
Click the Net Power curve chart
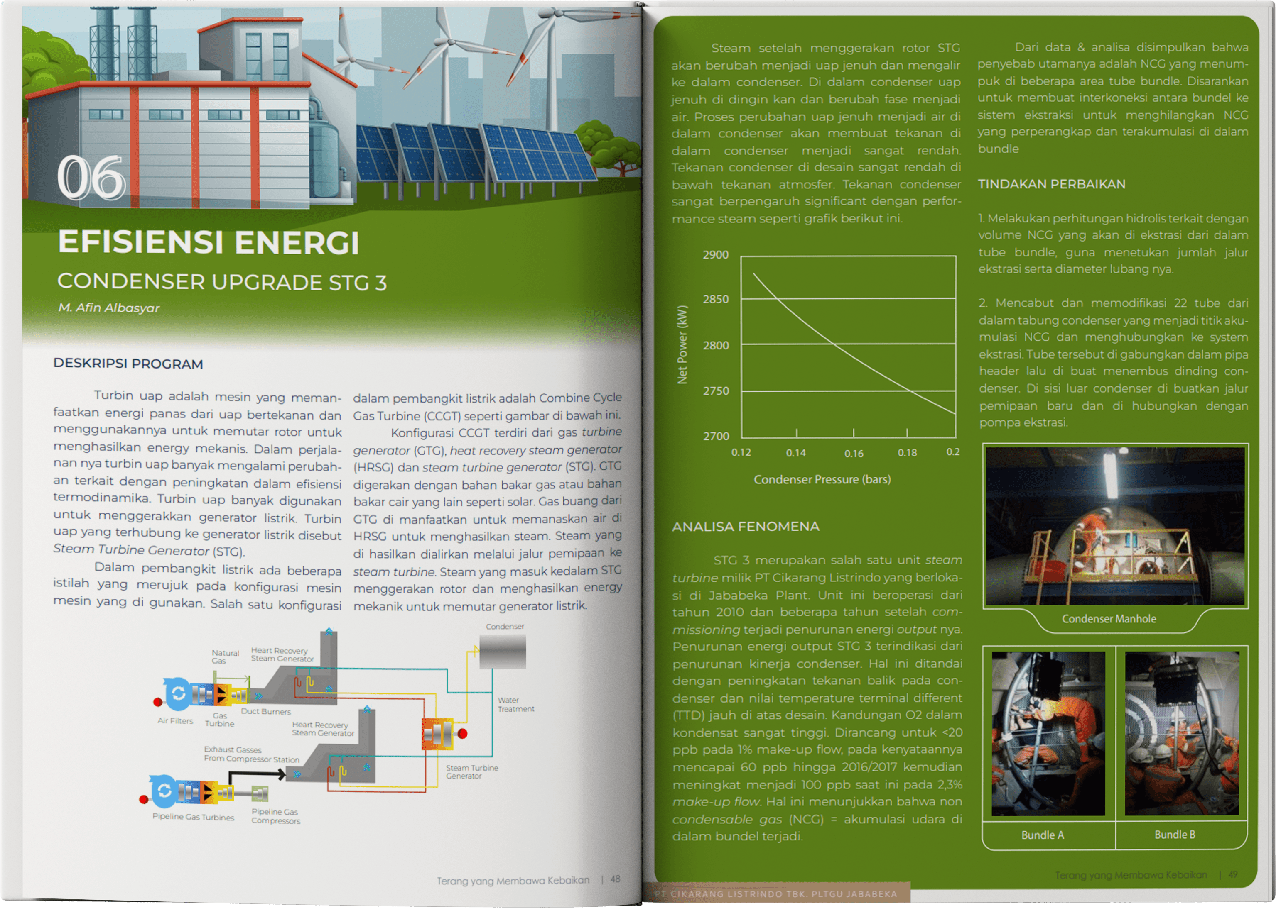(x=848, y=346)
